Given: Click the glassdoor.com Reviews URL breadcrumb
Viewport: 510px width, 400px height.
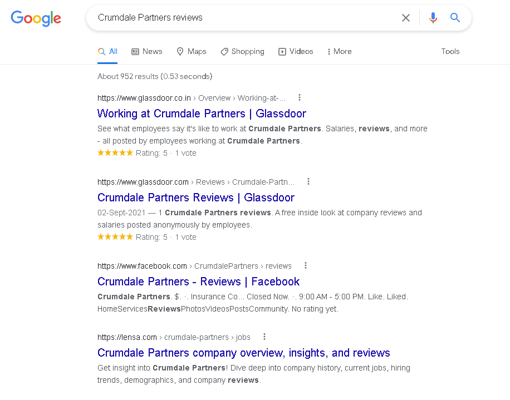Looking at the screenshot, I should tap(196, 182).
